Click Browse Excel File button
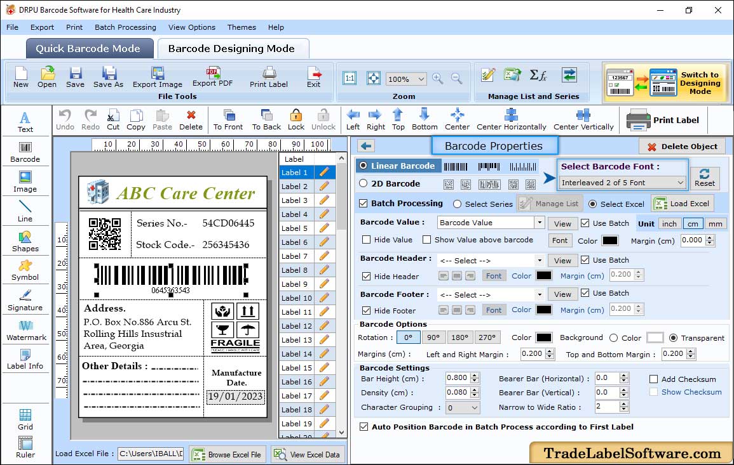The image size is (734, 465). (228, 454)
